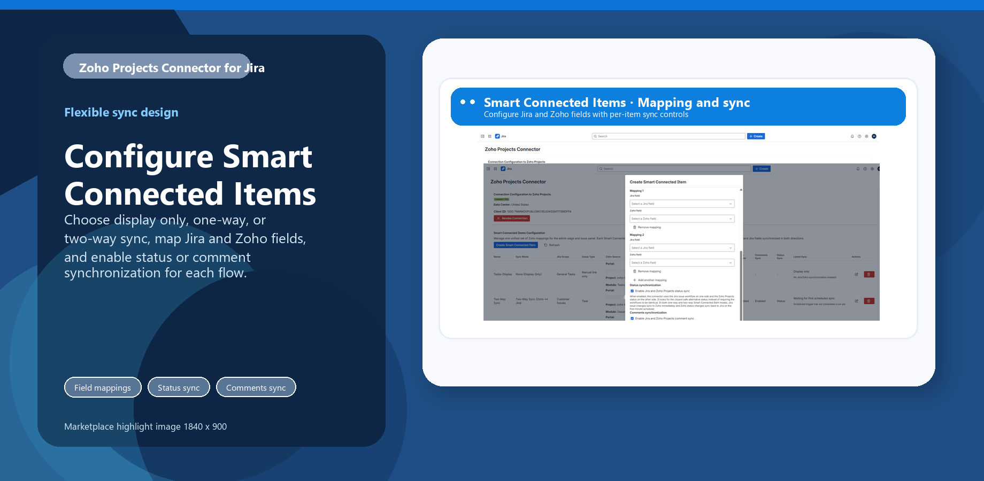Click Create Smart Connected Item
Image resolution: width=984 pixels, height=481 pixels.
click(516, 245)
